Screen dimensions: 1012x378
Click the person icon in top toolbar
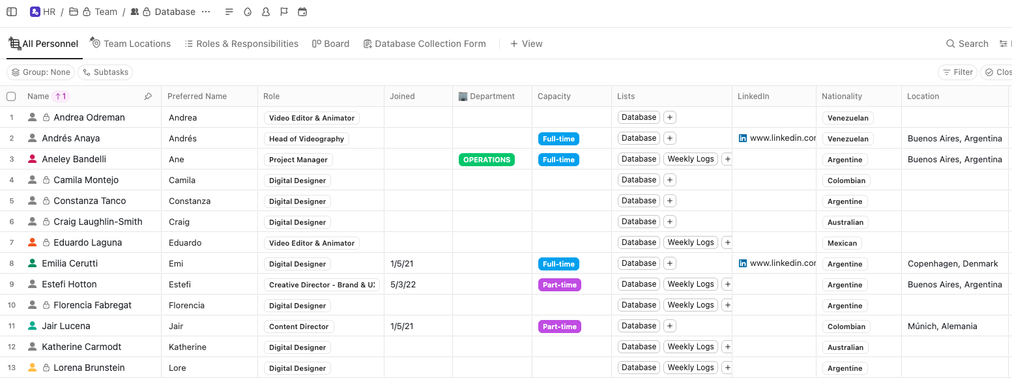pyautogui.click(x=265, y=12)
